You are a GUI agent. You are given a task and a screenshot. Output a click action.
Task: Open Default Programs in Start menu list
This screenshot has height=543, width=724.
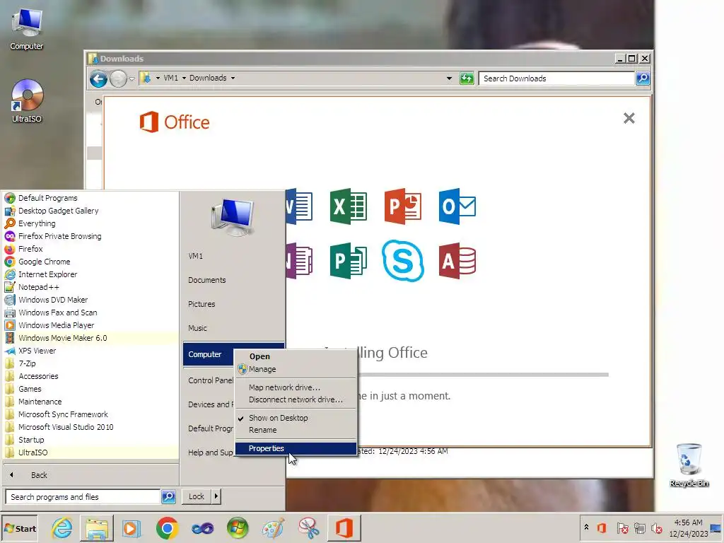click(47, 198)
